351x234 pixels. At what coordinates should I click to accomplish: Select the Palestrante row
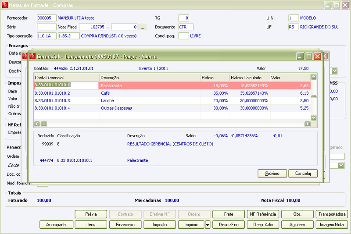(172, 85)
